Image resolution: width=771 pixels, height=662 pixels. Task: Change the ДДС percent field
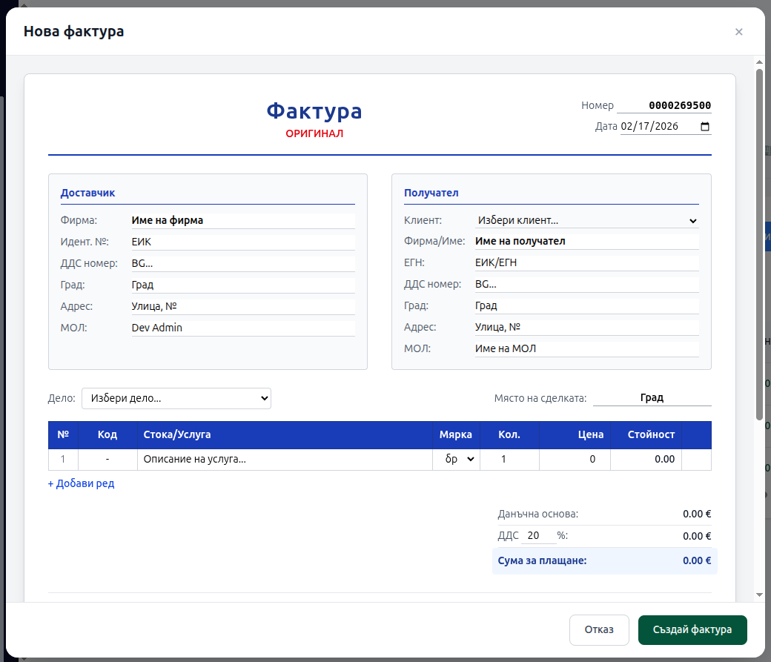(x=538, y=535)
